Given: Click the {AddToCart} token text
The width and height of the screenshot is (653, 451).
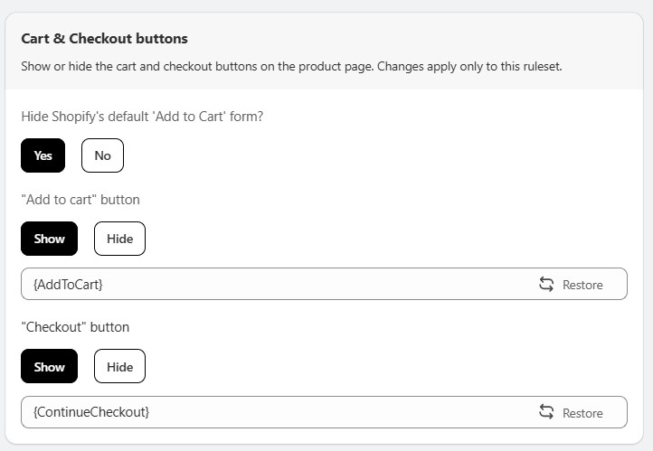Looking at the screenshot, I should click(68, 284).
